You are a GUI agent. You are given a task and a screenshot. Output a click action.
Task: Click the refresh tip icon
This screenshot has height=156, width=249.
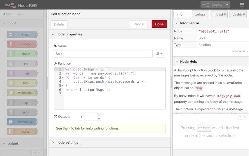tap(240, 117)
